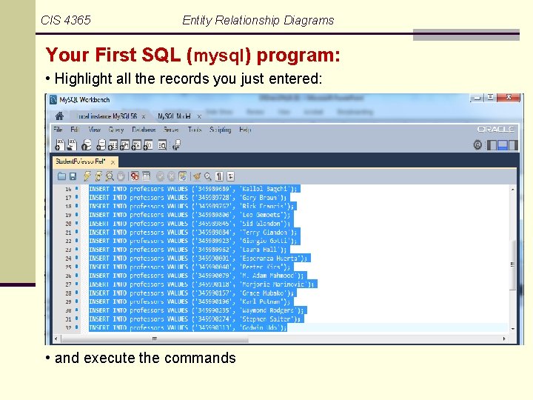Click the create new schema icon
The height and width of the screenshot is (400, 533).
[101, 144]
